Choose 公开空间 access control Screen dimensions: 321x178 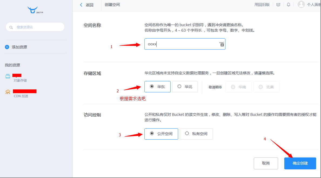click(x=161, y=134)
